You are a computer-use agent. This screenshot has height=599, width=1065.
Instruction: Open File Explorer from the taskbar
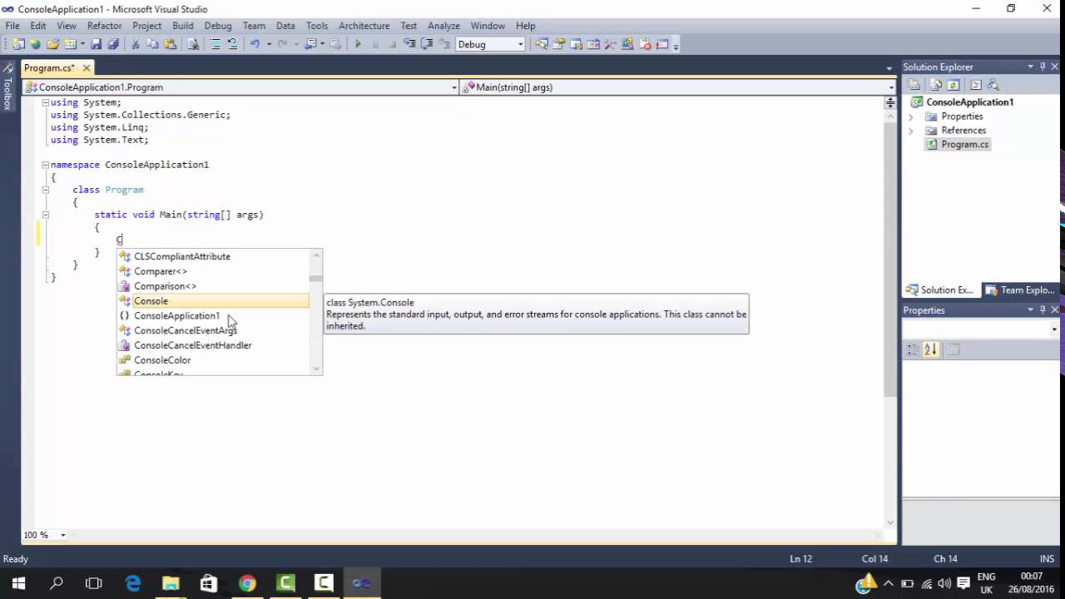point(171,583)
